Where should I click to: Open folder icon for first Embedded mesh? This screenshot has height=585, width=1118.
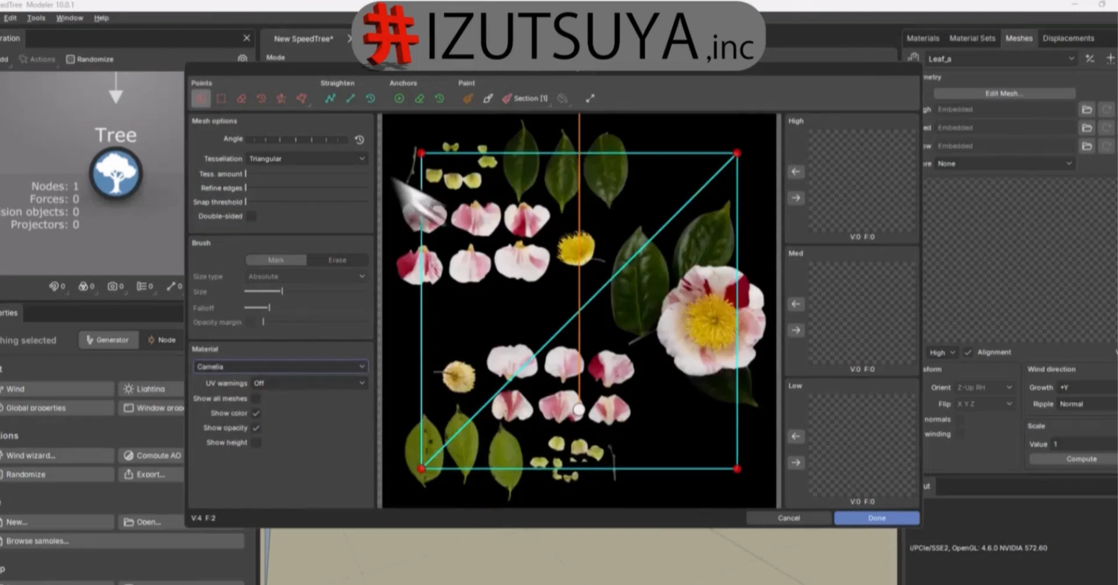1087,109
